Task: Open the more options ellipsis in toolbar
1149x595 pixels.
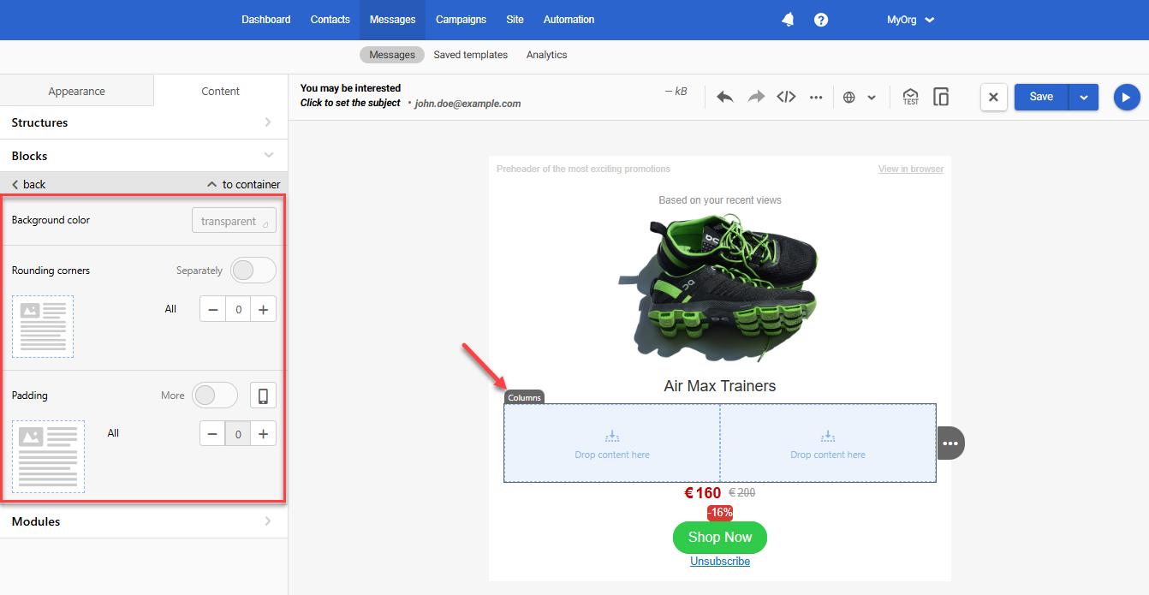Action: point(816,97)
